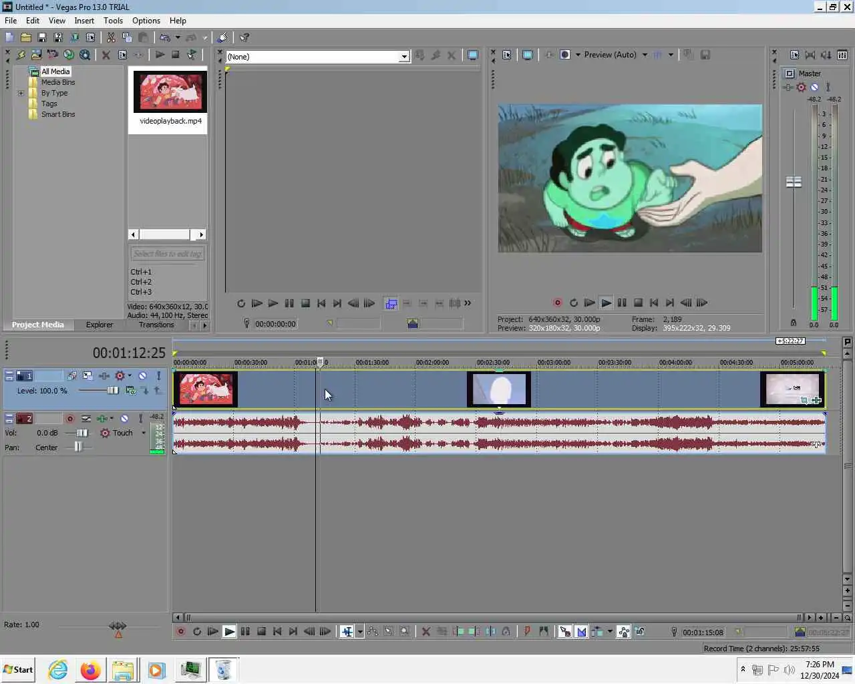Click the Windows Start button

point(19,670)
